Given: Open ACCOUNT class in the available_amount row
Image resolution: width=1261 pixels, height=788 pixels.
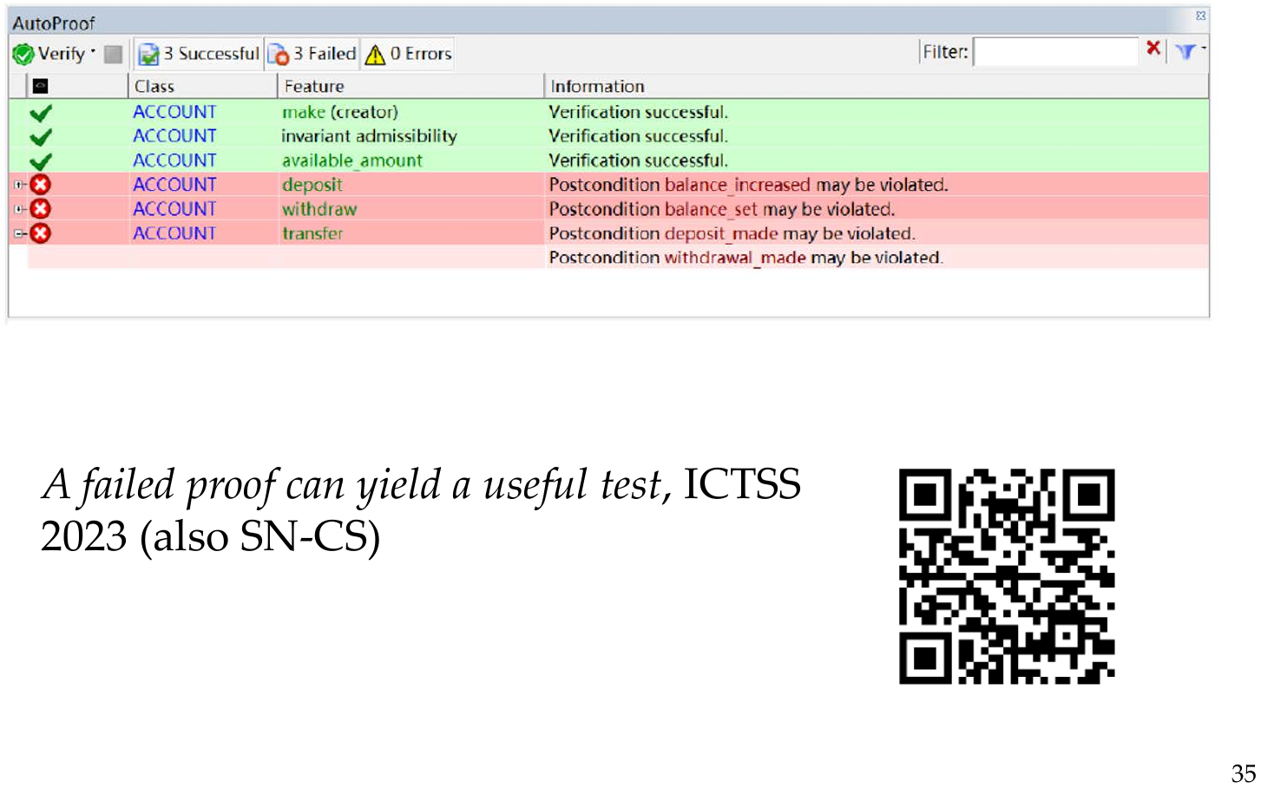Looking at the screenshot, I should (174, 161).
